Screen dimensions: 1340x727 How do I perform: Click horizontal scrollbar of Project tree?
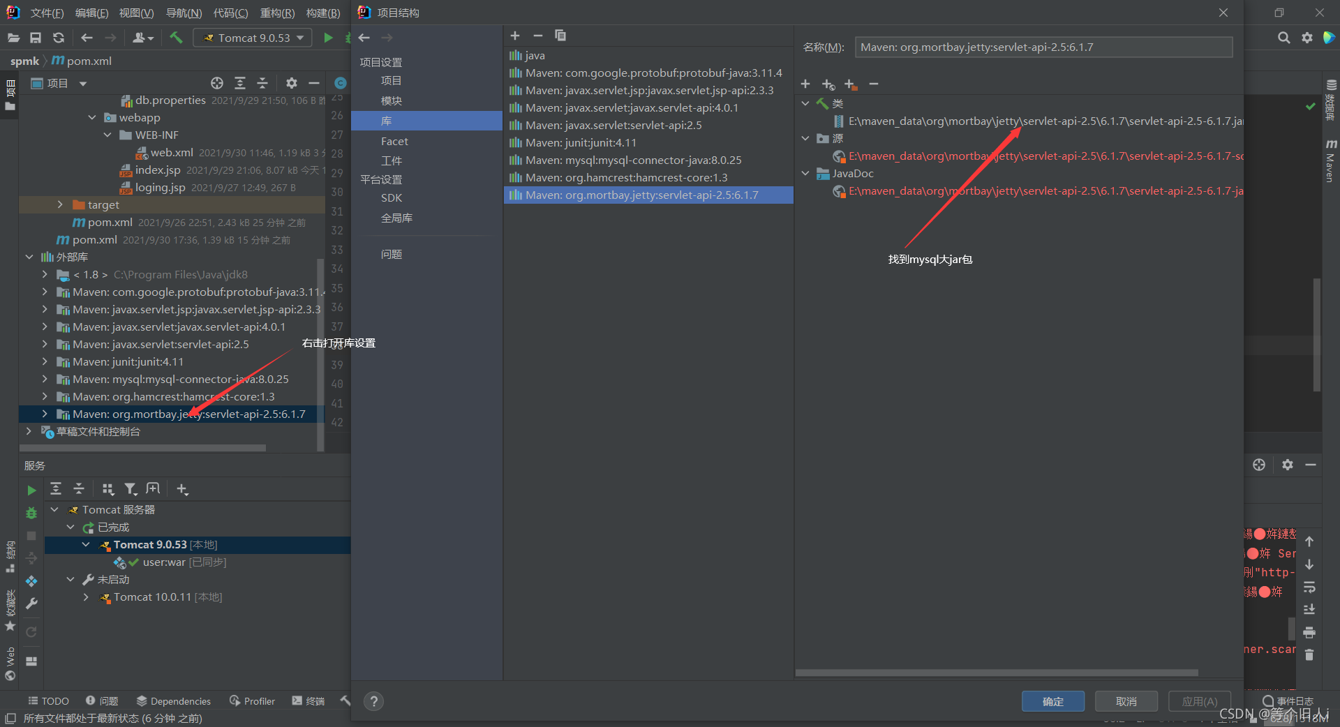coord(143,448)
